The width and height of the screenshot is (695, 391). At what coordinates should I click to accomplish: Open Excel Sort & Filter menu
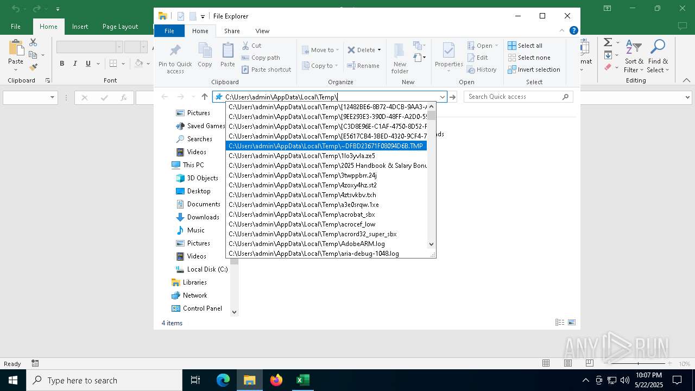tap(634, 56)
